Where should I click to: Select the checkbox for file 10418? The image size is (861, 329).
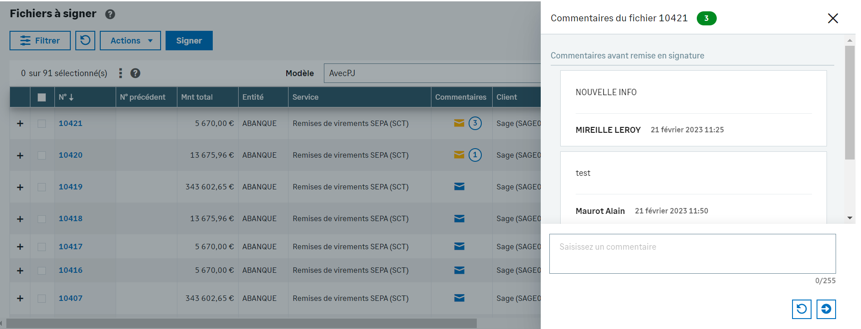tap(42, 219)
